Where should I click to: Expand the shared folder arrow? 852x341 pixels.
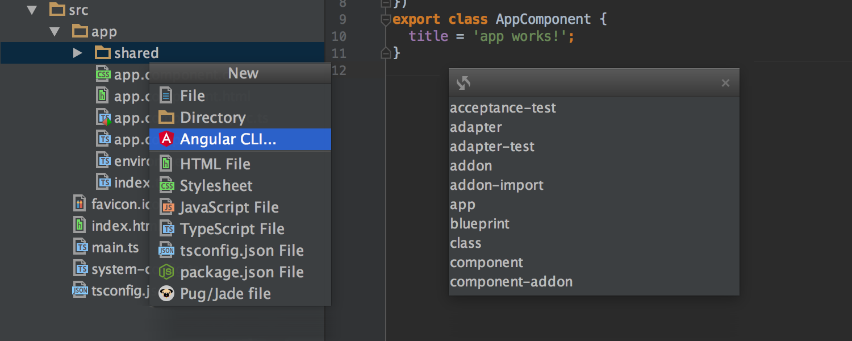[x=78, y=53]
